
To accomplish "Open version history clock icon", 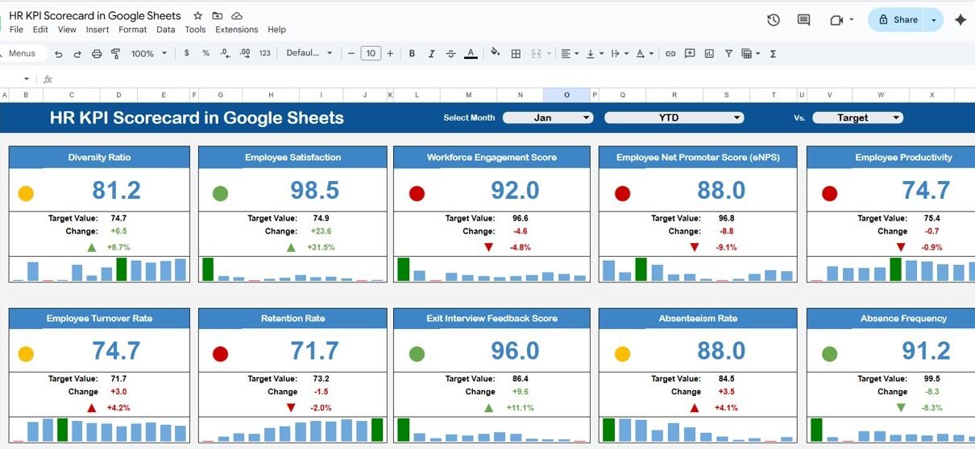I will coord(774,20).
